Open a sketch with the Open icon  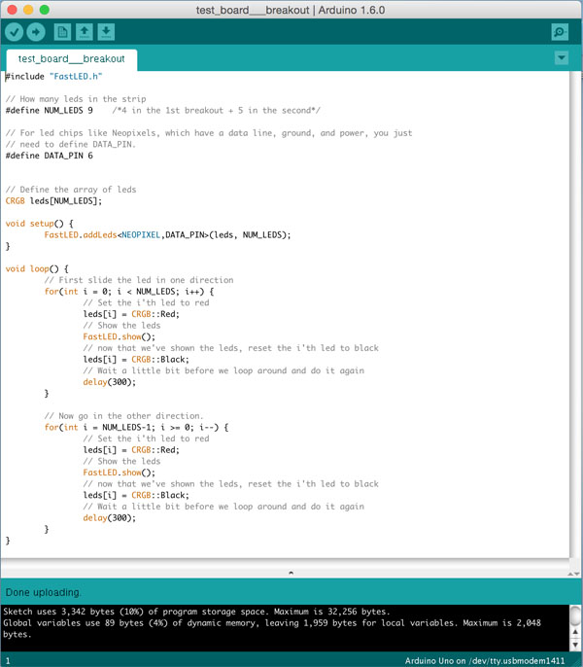coord(85,32)
